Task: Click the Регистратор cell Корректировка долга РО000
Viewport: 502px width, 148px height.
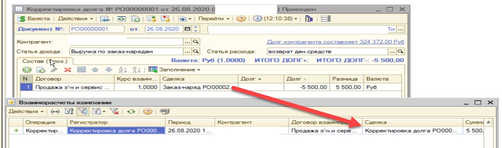Action: [116, 130]
